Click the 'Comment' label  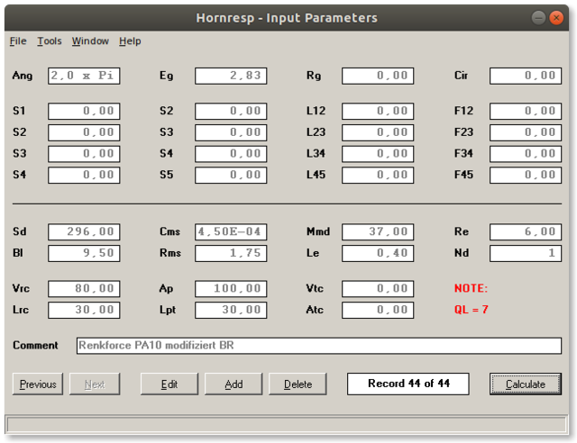pyautogui.click(x=35, y=345)
